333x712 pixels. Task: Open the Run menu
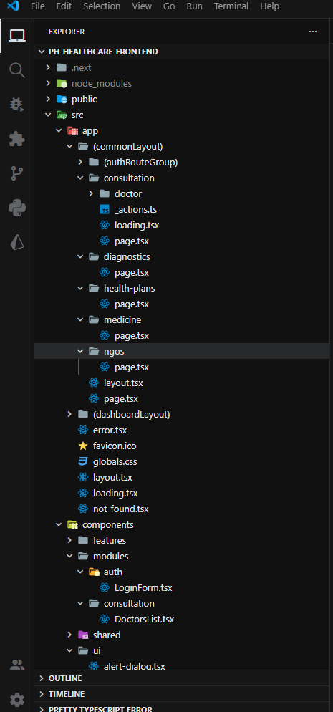(x=194, y=6)
